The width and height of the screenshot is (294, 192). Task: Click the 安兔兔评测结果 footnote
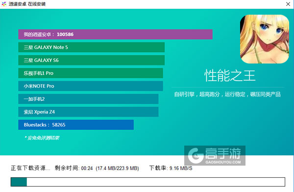[x=42, y=138]
